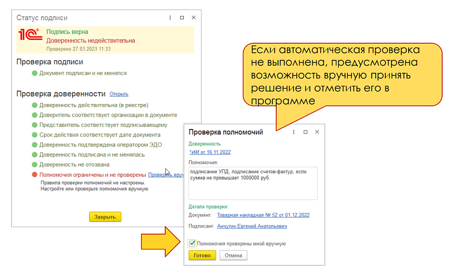Click green dot beside Доверенность подтверждена оператором ЭДО
Image resolution: width=454 pixels, height=275 pixels.
(x=35, y=144)
